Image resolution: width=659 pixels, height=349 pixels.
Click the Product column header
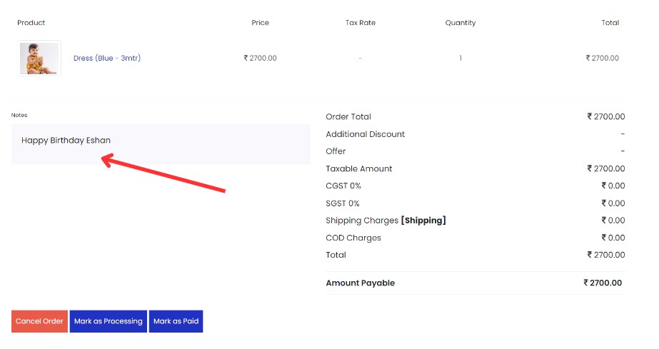(31, 23)
